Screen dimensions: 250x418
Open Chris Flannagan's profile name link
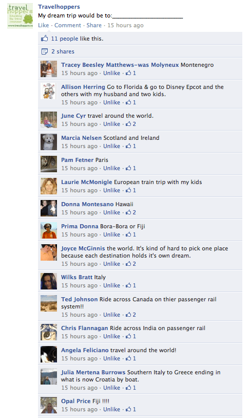tap(84, 328)
